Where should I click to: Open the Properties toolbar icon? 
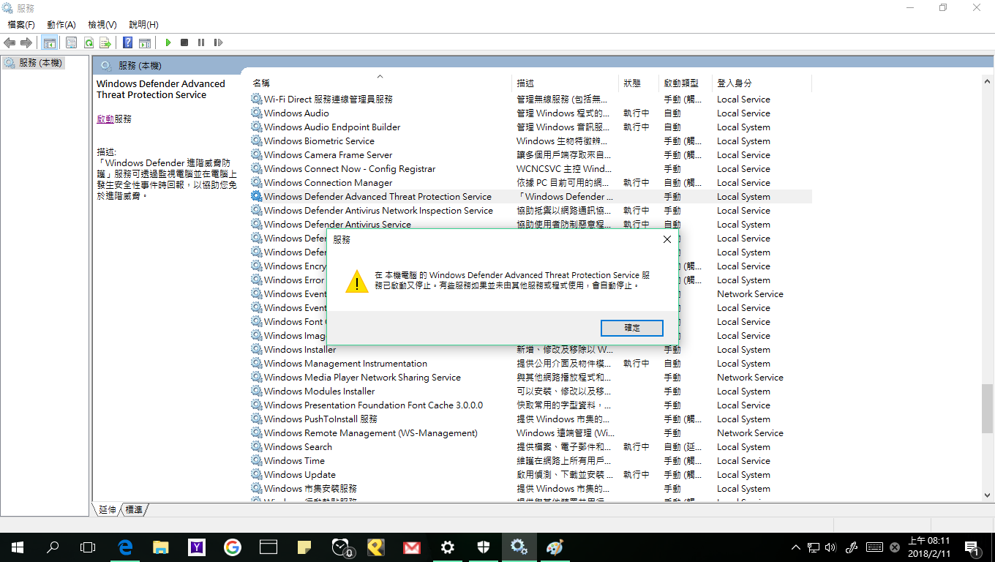point(71,42)
